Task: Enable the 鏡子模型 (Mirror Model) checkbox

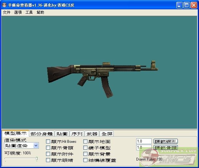Action: [86, 148]
